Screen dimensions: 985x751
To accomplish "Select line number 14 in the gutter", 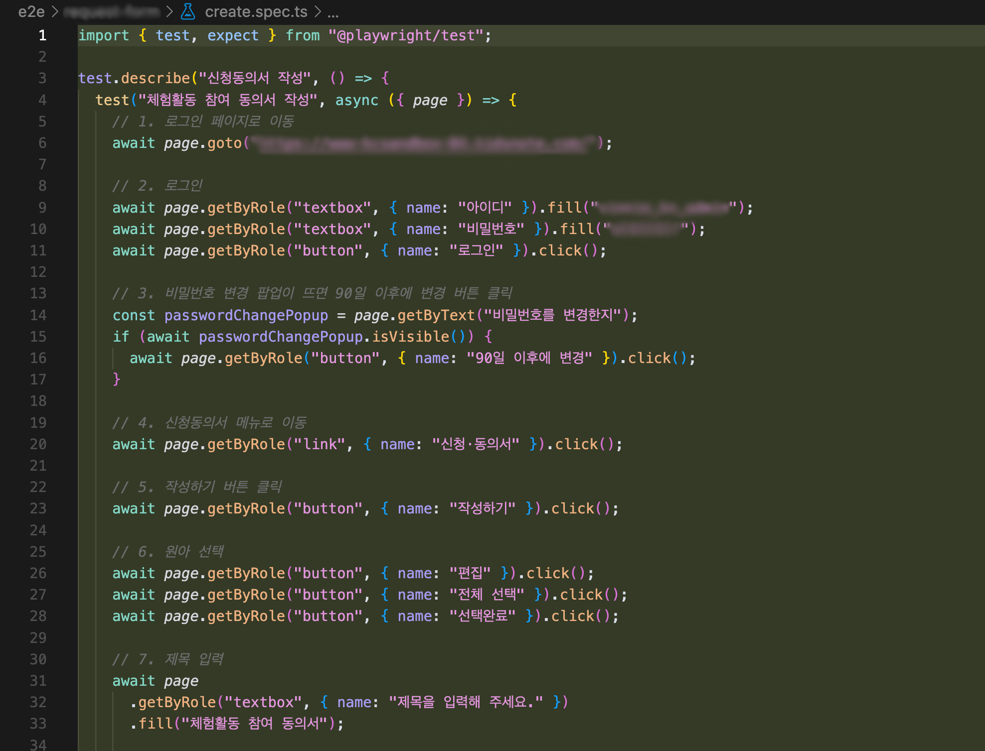I will pos(38,315).
